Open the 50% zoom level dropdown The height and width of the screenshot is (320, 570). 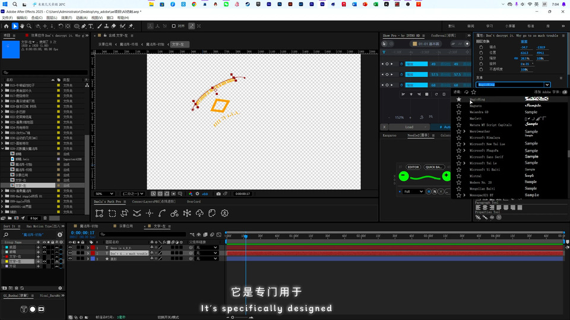click(104, 194)
